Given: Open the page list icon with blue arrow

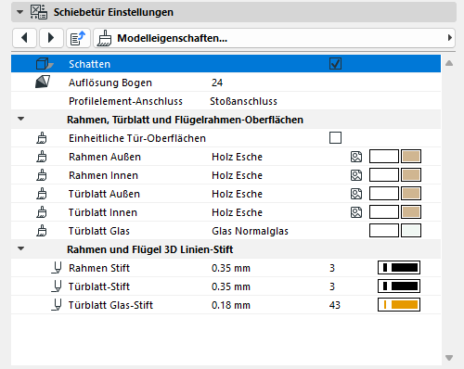Looking at the screenshot, I should (x=78, y=38).
